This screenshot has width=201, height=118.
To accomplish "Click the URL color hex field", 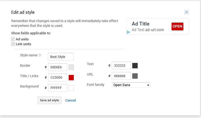I will [121, 76].
